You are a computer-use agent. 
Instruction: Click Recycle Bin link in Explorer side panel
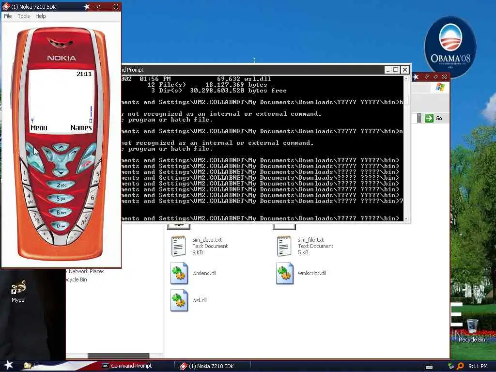(x=76, y=279)
